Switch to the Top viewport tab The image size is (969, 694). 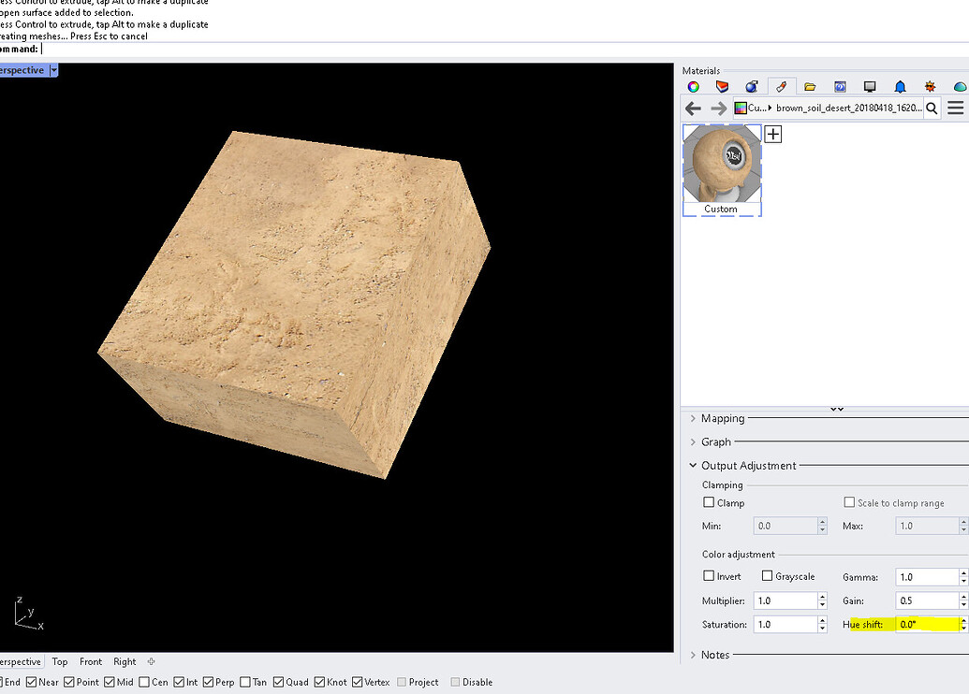59,661
